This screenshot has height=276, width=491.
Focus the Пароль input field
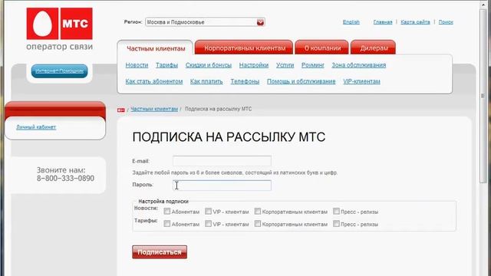click(x=222, y=186)
